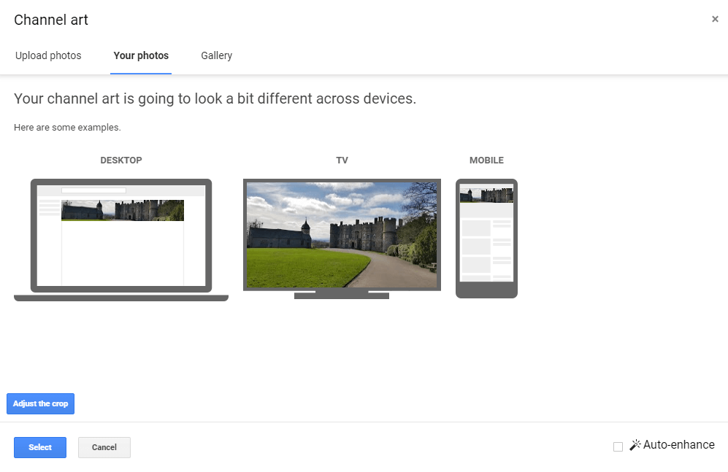
Task: Click the Auto-enhance label text
Action: [679, 445]
